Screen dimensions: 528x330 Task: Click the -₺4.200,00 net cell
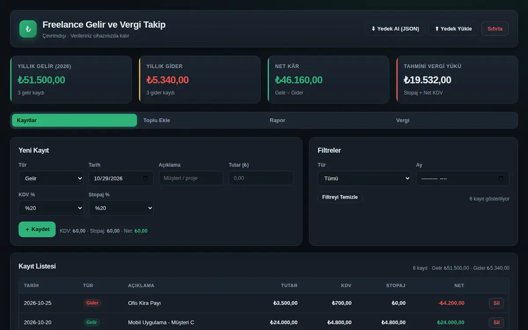coord(451,303)
